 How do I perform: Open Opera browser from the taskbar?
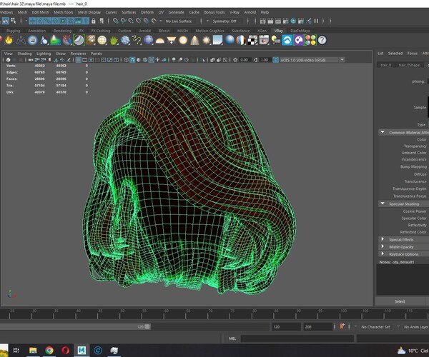pos(65,350)
